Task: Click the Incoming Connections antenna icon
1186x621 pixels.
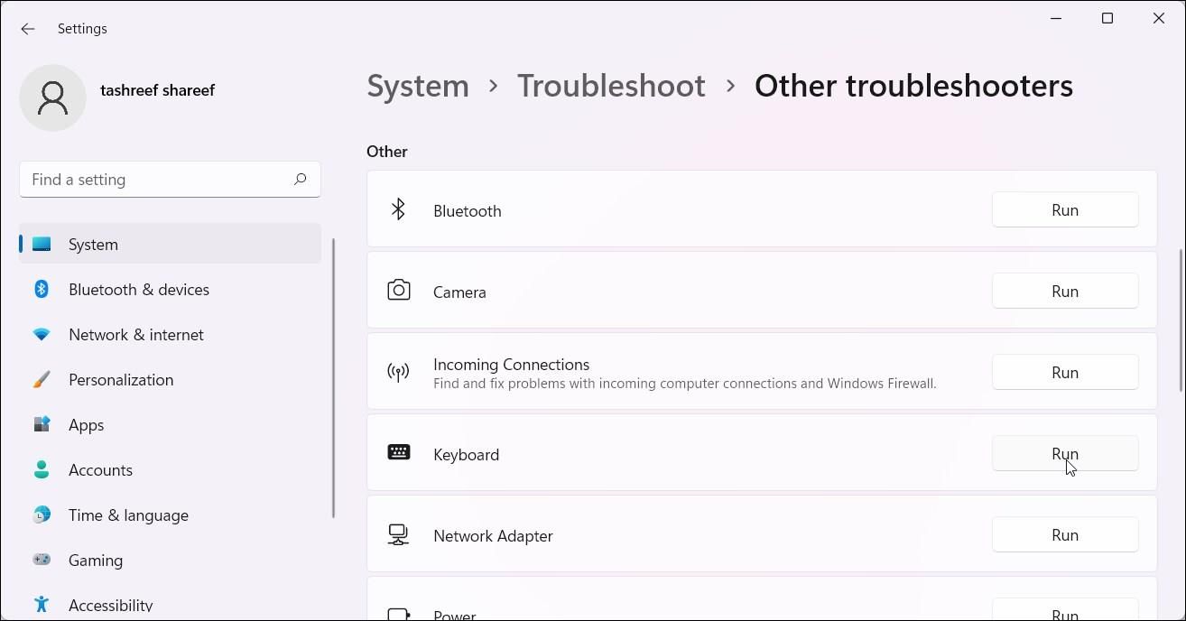Action: tap(398, 372)
